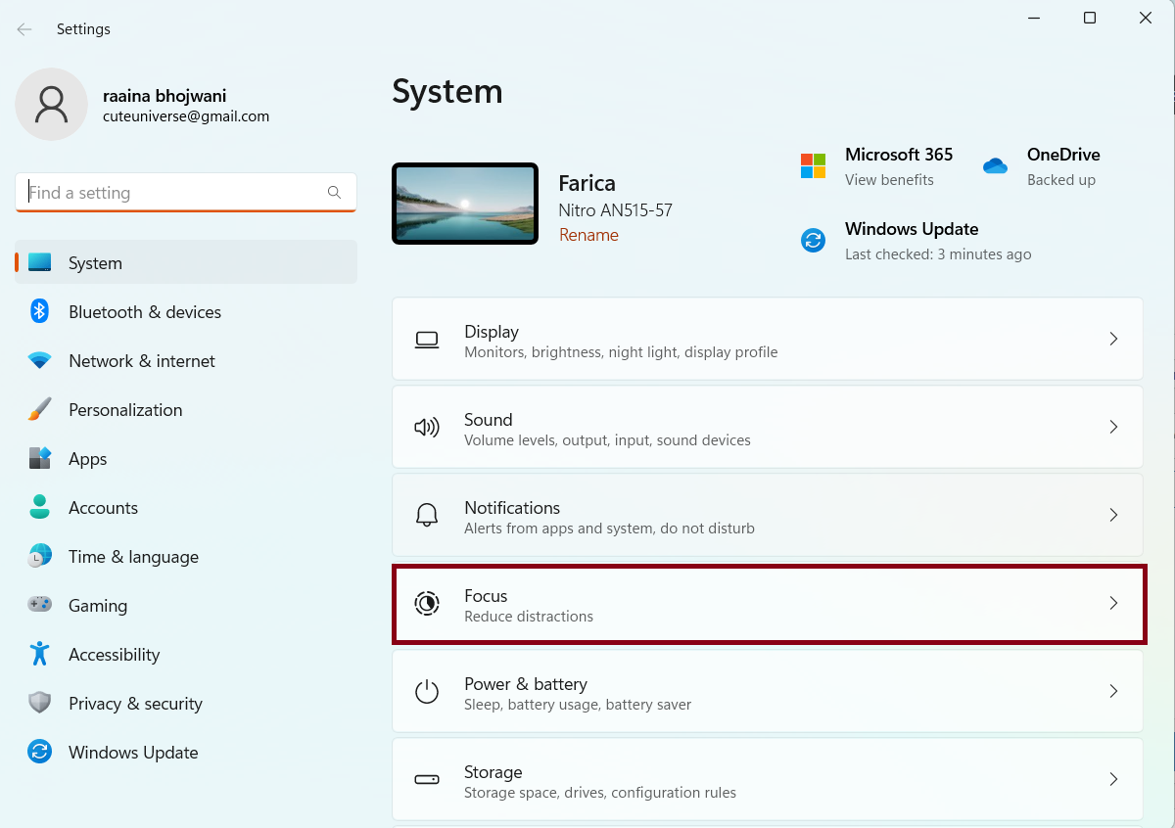The height and width of the screenshot is (828, 1175).
Task: Expand the Display settings chevron
Action: coord(1112,339)
